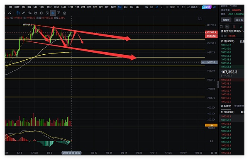Toggle sell-only red order book view
The image size is (249, 160).
[234, 27]
